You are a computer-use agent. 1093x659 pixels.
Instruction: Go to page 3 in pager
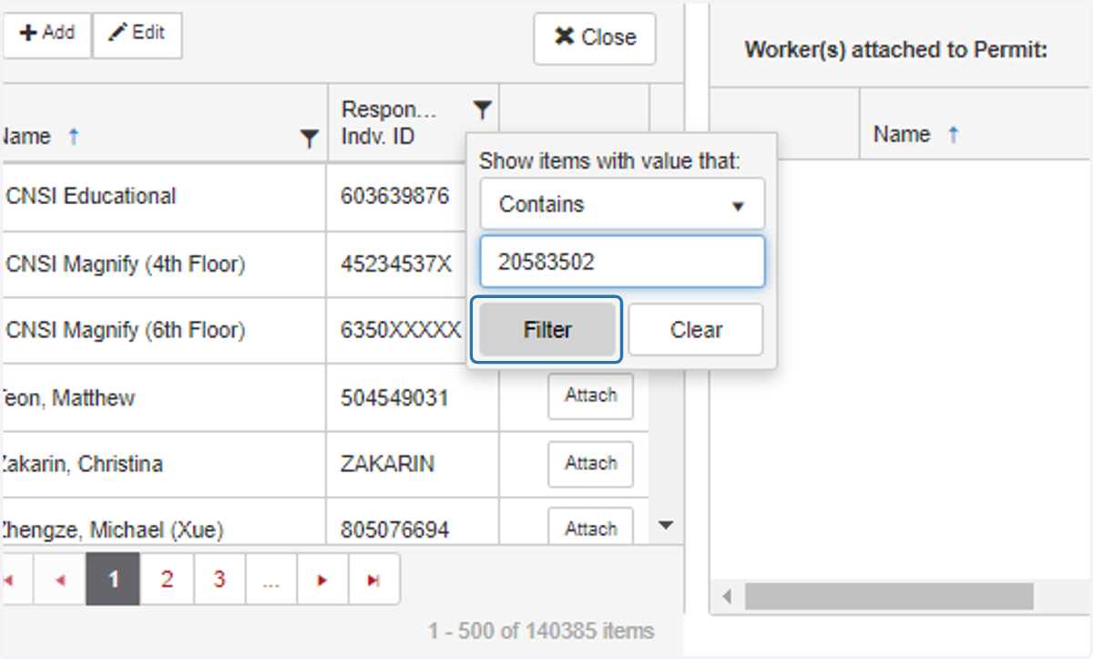tap(220, 579)
